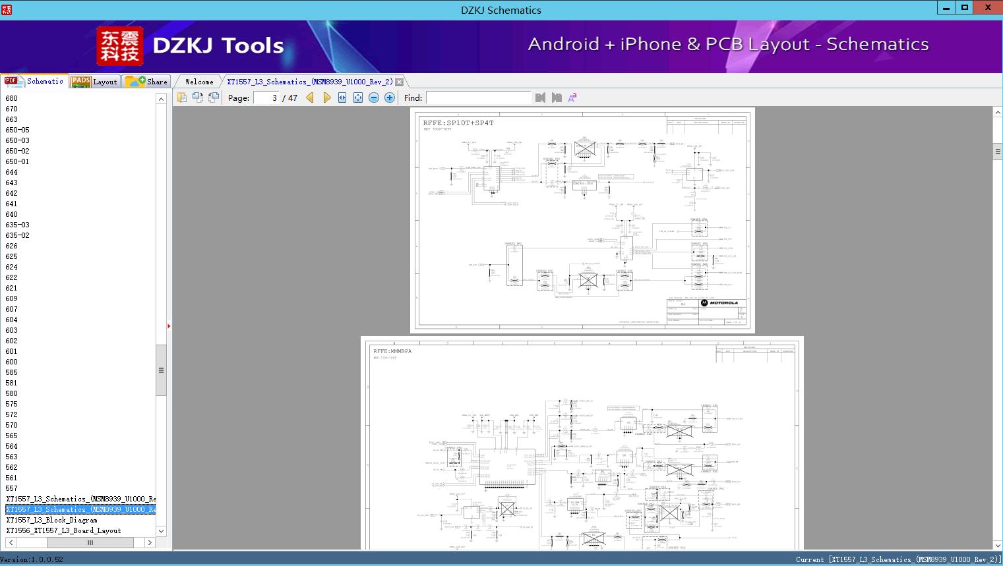Click the Find text input field
Image resolution: width=1003 pixels, height=566 pixels.
[x=478, y=98]
